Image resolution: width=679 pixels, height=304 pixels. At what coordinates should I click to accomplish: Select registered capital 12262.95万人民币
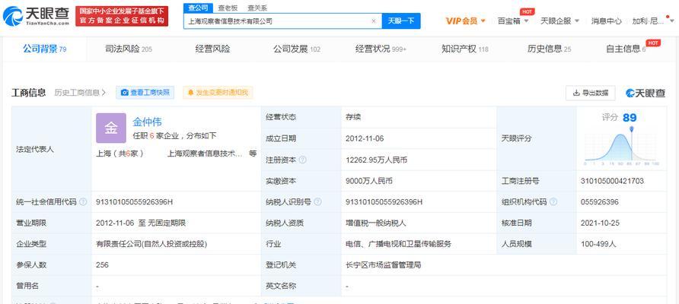[376, 160]
